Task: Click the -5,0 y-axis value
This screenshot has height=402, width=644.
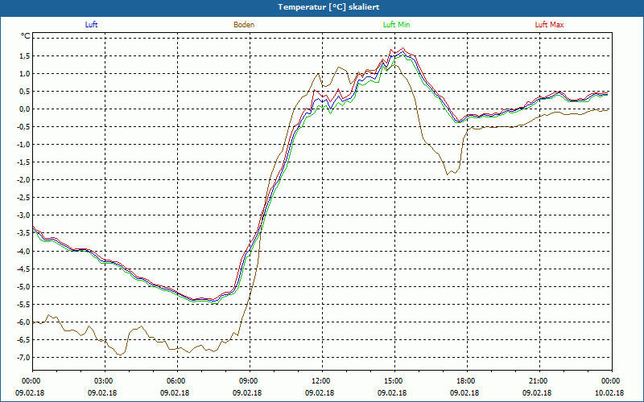Action: (23, 286)
